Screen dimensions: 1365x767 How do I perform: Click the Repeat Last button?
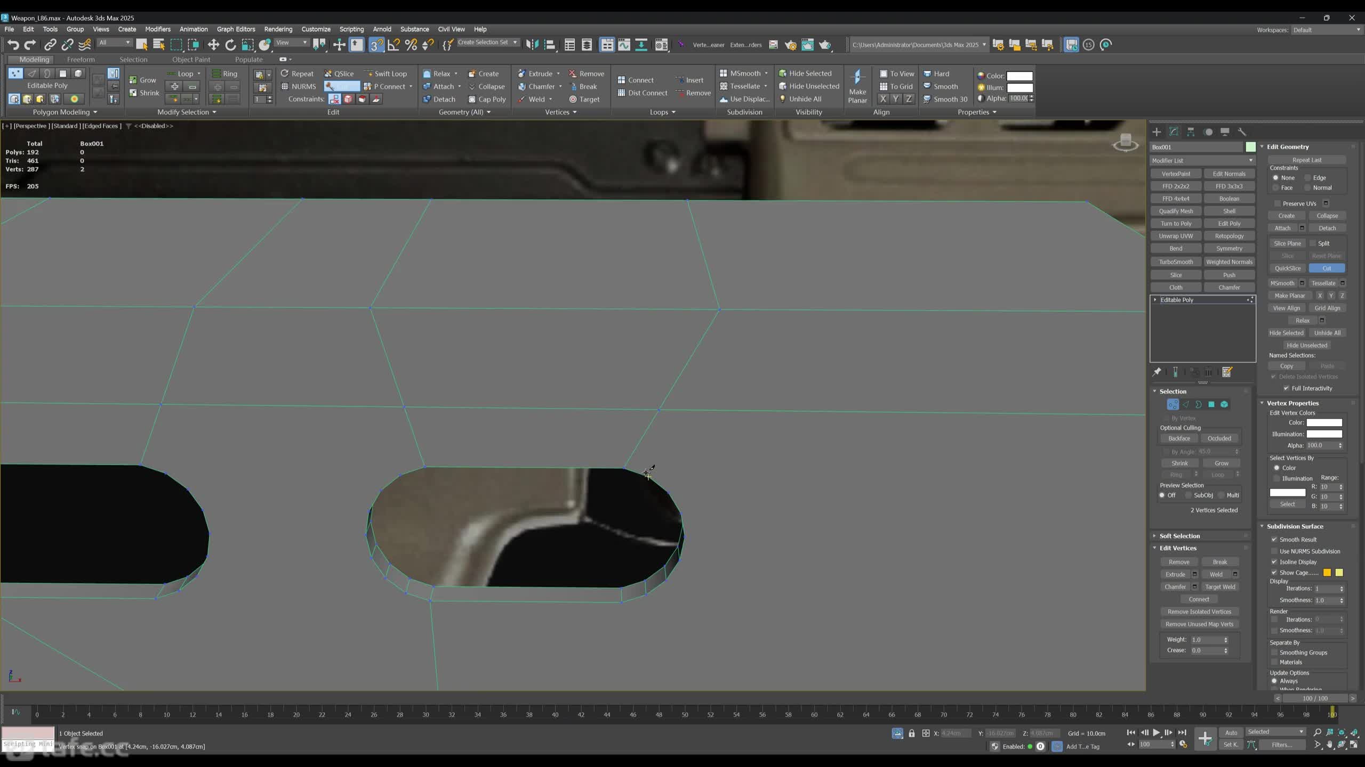[x=1307, y=160]
